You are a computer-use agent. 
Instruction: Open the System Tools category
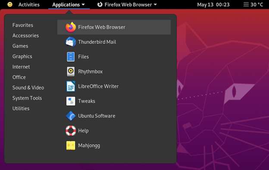click(27, 98)
